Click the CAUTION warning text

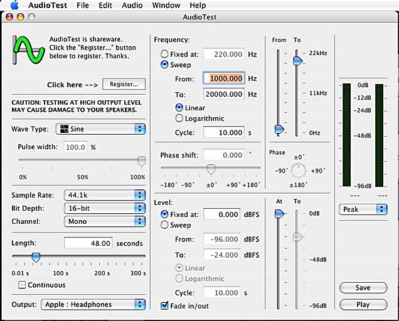[x=77, y=106]
